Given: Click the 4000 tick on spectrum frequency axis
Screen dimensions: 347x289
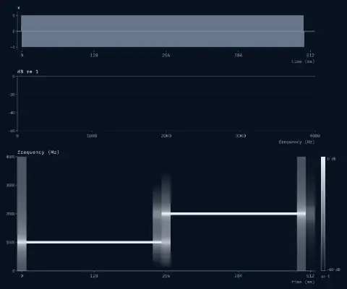Looking at the screenshot, I should (315, 136).
